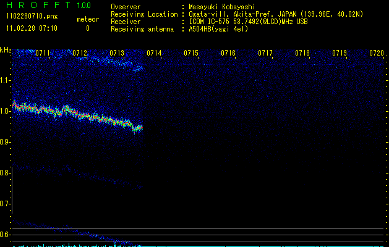This screenshot has height=247, width=389.
Task: Click the 1.0 frequency axis label
Action: tap(4, 111)
